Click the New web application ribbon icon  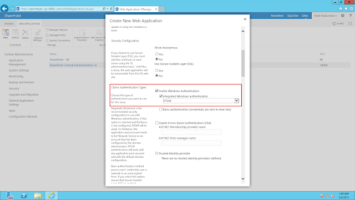coord(6,34)
